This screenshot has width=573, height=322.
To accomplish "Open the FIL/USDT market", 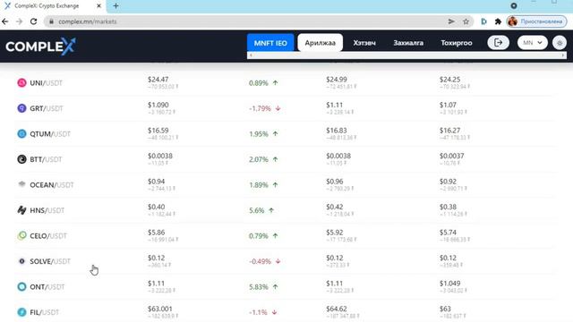I will coord(44,312).
